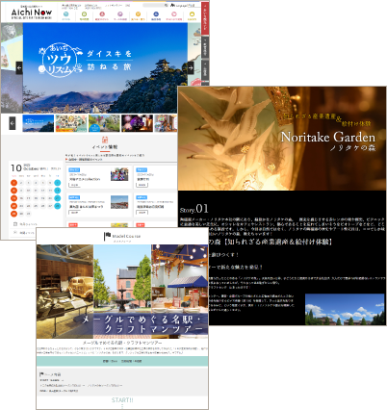Click the small flag icon in course details

click(41, 374)
